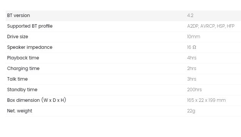This screenshot has height=137, width=241.
Task: Click the Standby time label
Action: pos(22,90)
